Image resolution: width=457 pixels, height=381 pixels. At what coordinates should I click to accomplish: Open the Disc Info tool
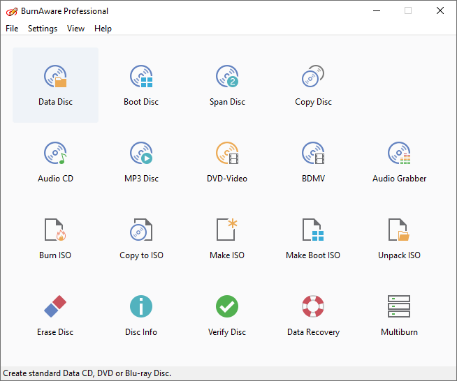141,307
